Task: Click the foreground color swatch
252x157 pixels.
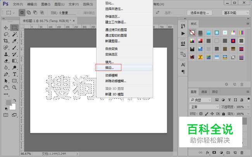Action: (9, 102)
